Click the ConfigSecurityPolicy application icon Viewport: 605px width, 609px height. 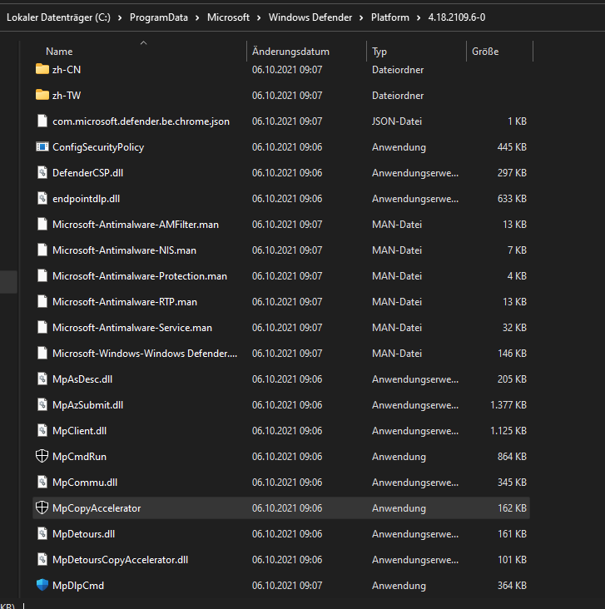[x=42, y=147]
